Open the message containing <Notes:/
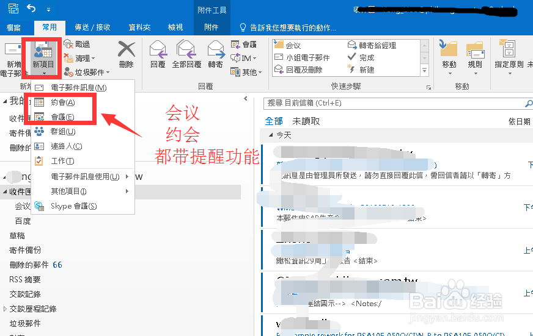Image resolution: width=533 pixels, height=336 pixels. tap(396, 292)
